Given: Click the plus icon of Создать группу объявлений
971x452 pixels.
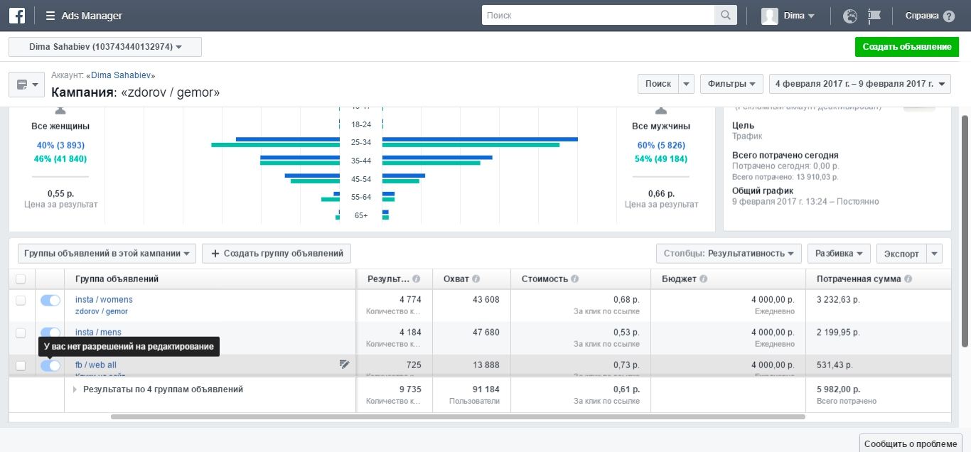Looking at the screenshot, I should [x=215, y=253].
